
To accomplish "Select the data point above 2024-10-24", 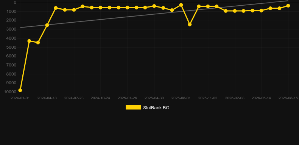I will coord(101,8).
